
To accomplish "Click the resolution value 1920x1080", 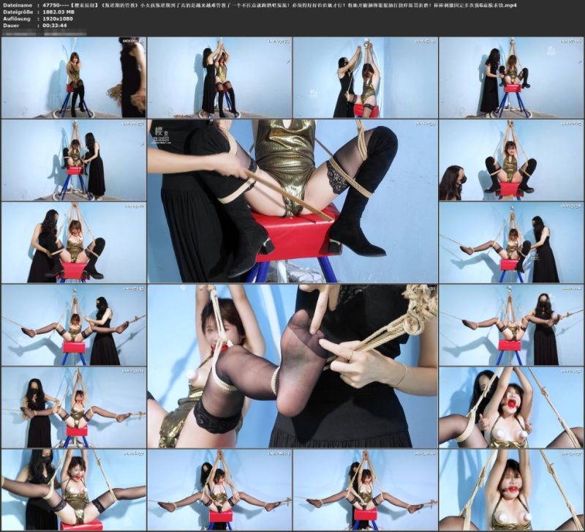I will pos(58,19).
